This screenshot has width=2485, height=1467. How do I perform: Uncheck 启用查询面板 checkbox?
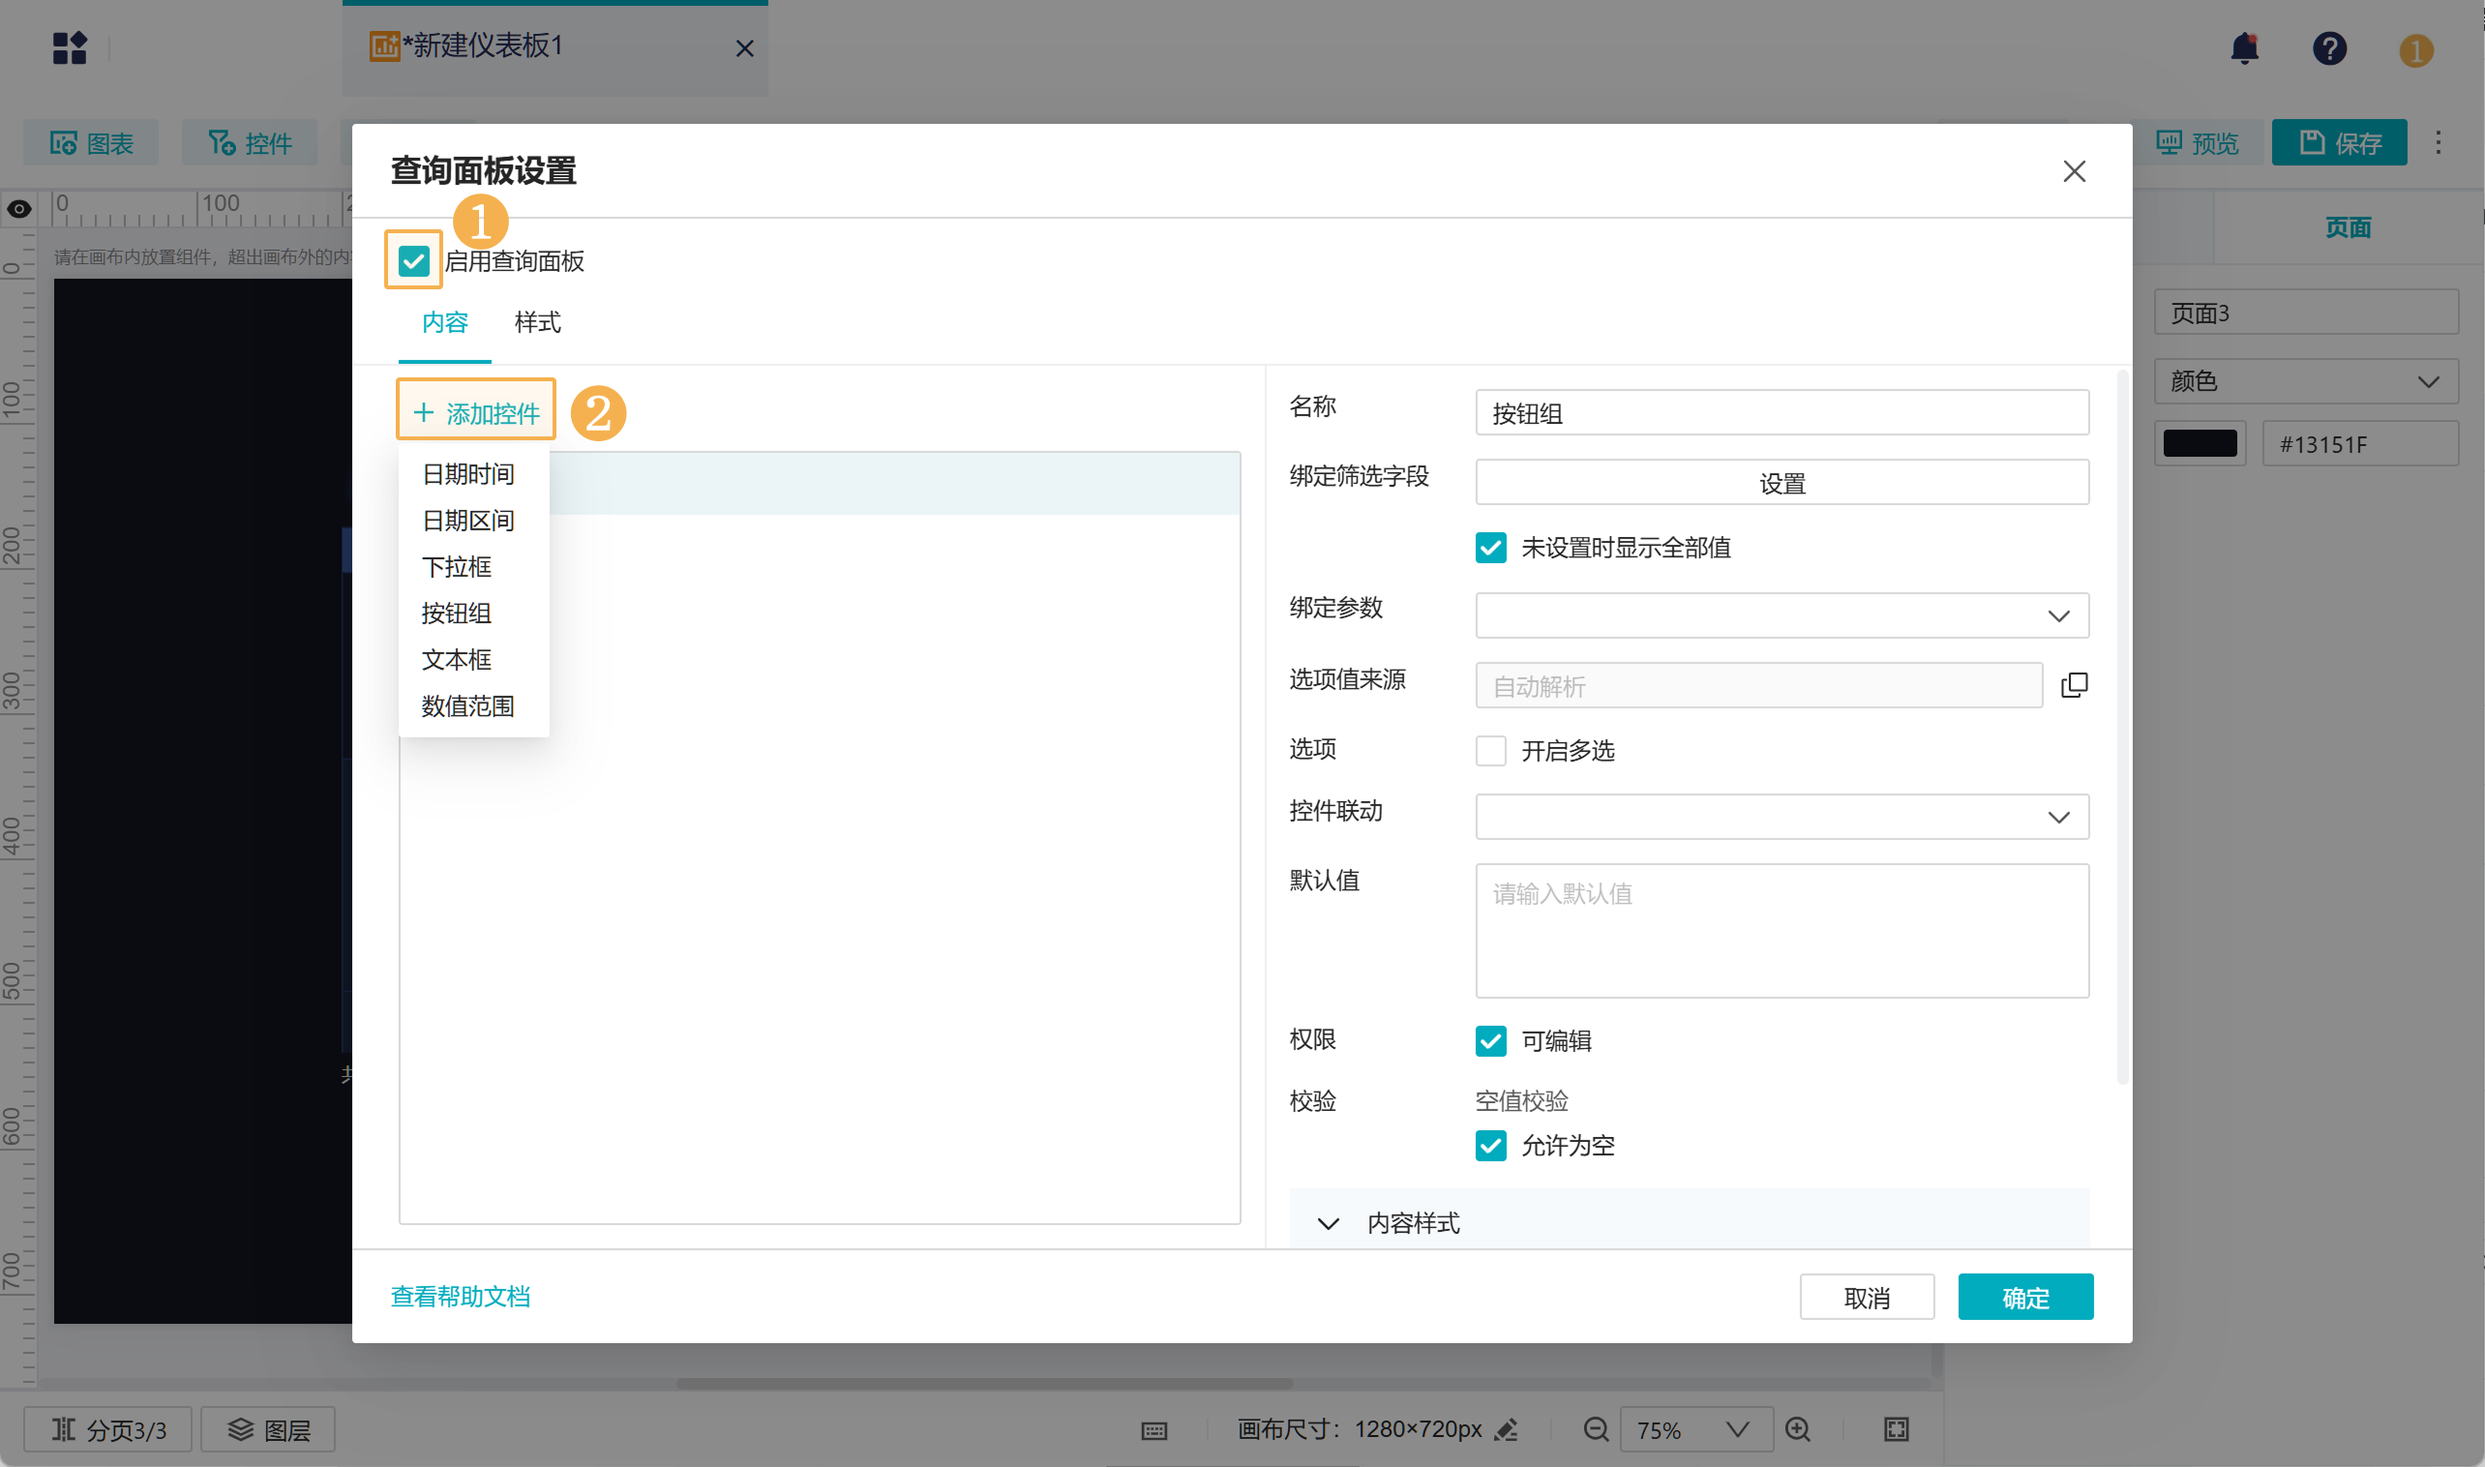point(413,261)
